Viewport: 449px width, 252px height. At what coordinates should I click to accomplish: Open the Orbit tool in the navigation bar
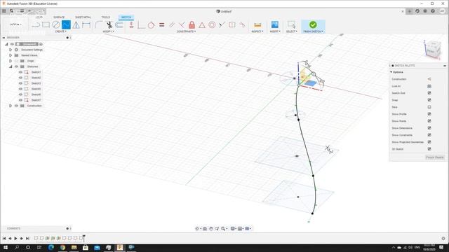click(x=196, y=229)
